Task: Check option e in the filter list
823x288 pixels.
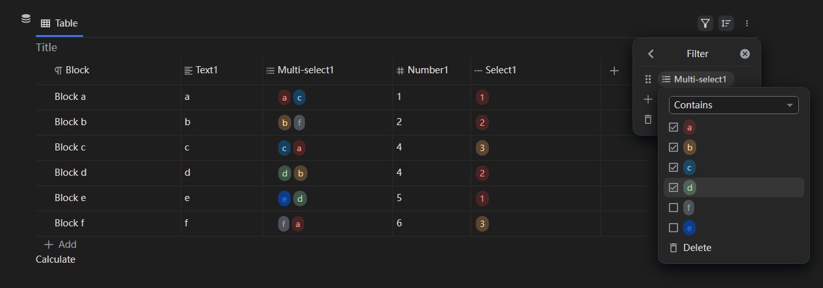Action: (673, 228)
